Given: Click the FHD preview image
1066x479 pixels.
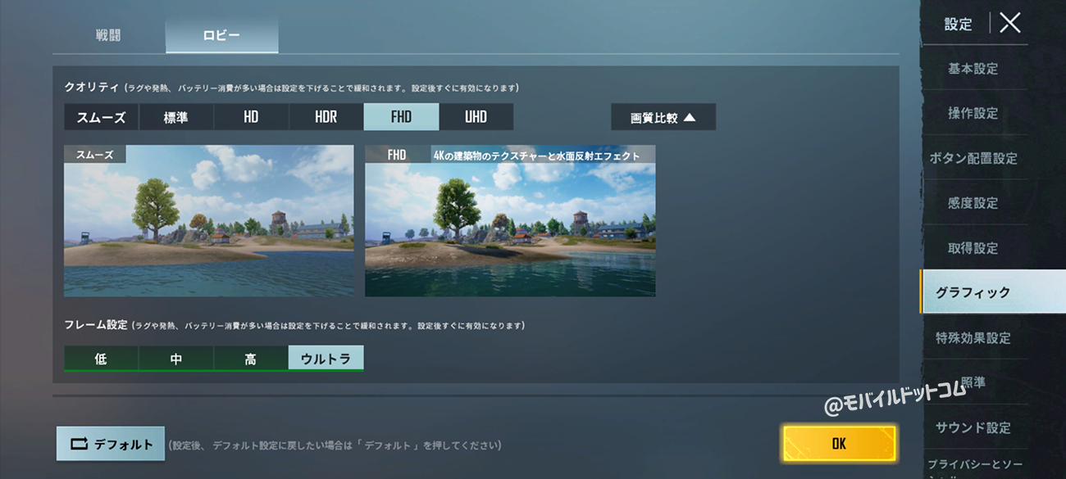Looking at the screenshot, I should point(510,221).
